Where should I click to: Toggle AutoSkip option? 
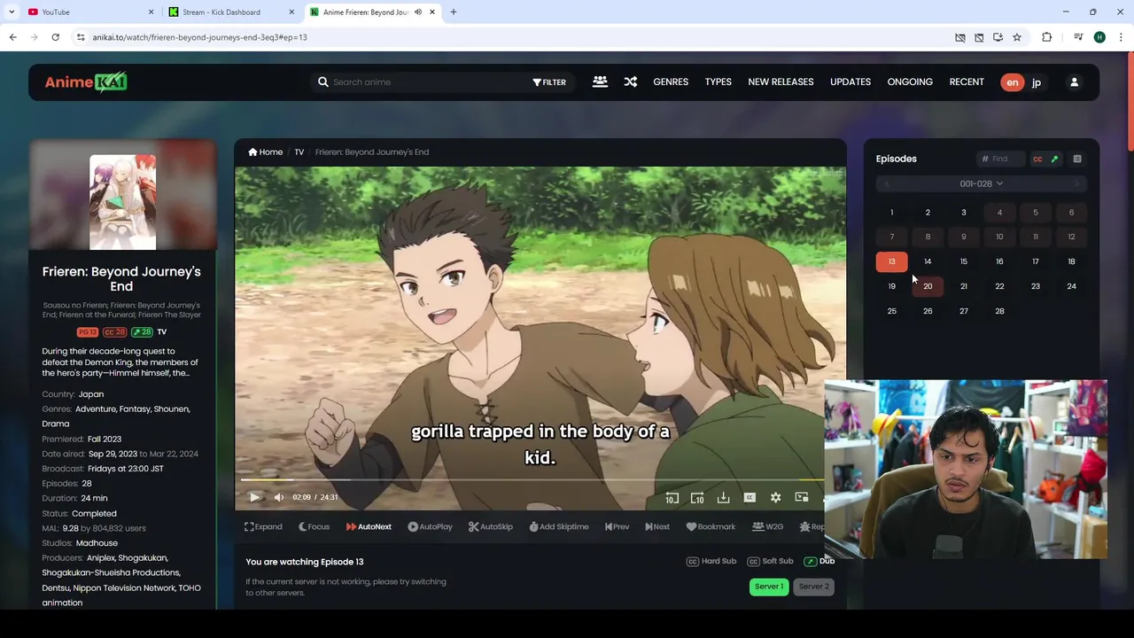(x=491, y=526)
